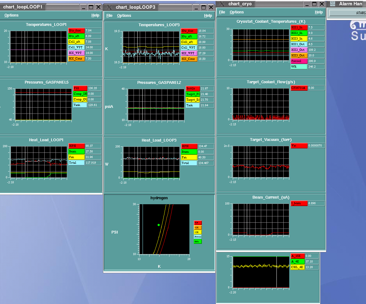
Task: Select Cell_aft legend in Temperatures_LOOP3
Action: [189, 42]
